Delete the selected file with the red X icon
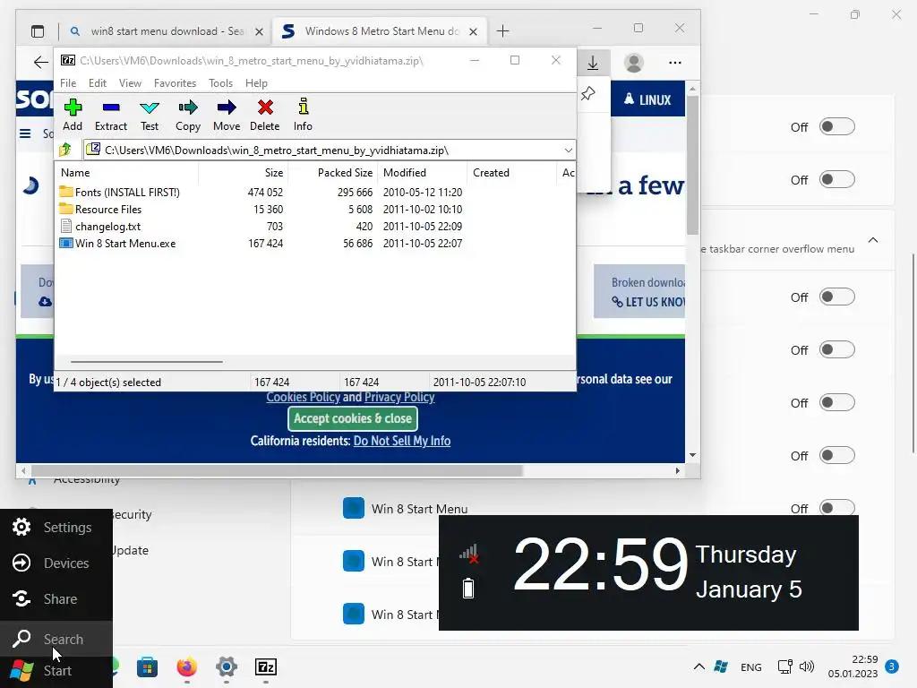Screen dimensions: 917x688 pos(265,115)
